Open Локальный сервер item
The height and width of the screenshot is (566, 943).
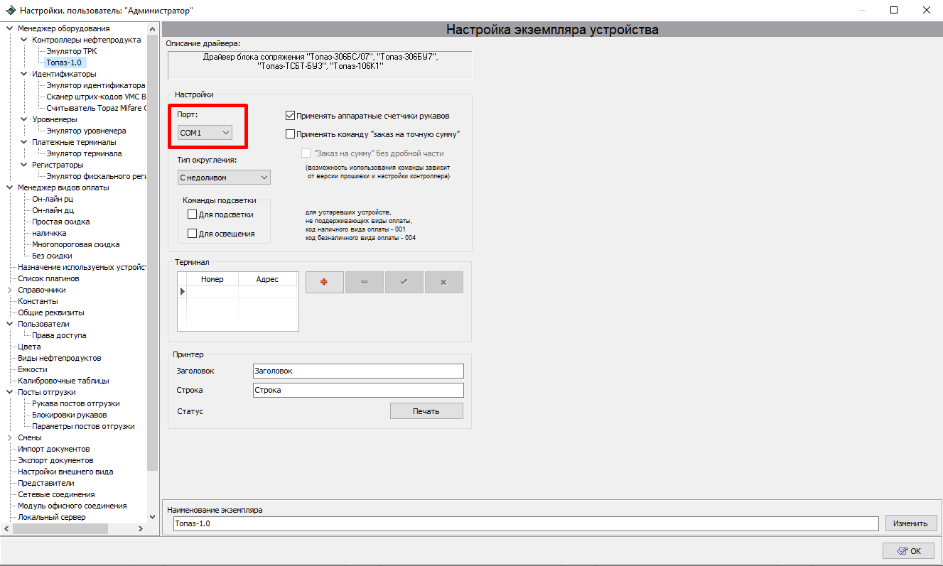[x=52, y=517]
